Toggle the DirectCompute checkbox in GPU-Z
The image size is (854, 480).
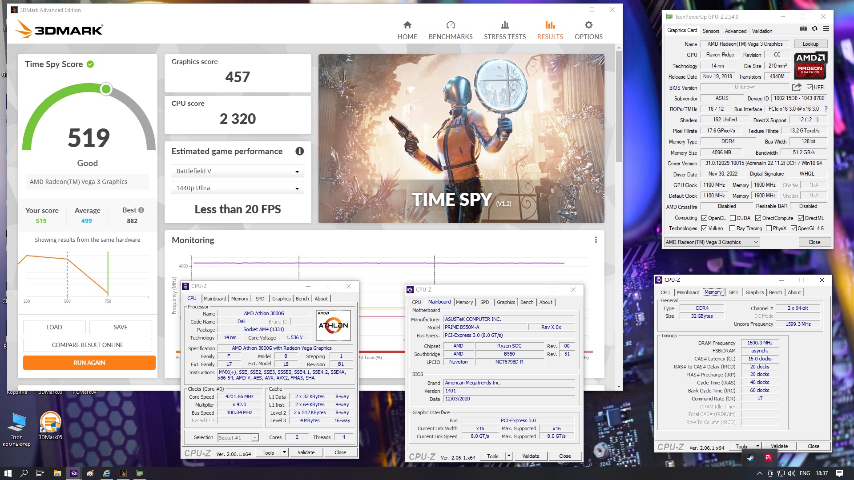758,218
